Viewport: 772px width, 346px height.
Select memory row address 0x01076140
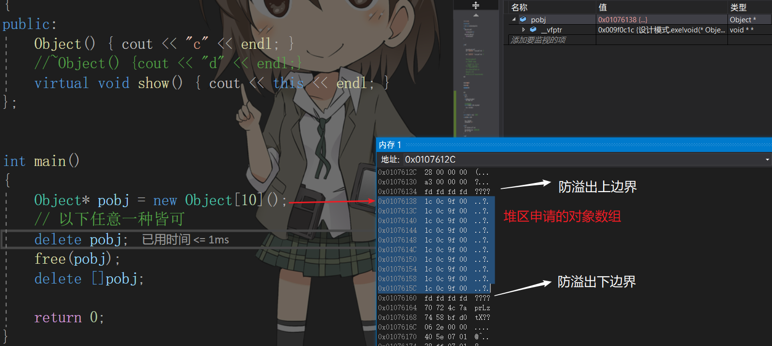(397, 221)
